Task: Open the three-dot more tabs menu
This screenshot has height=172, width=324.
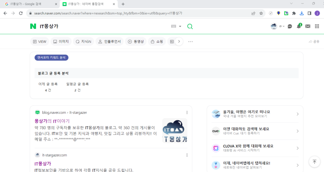Action: pos(190,42)
